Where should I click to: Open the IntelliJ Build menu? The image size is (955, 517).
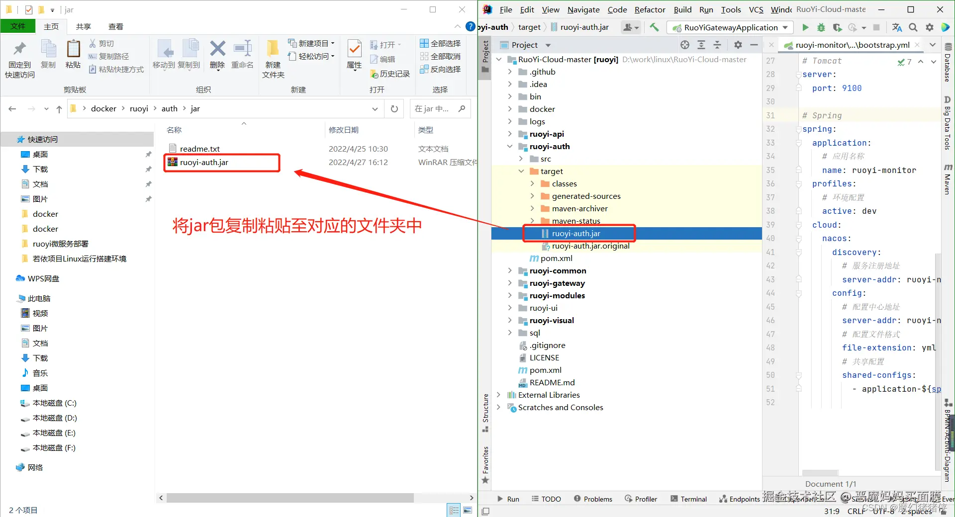[682, 9]
